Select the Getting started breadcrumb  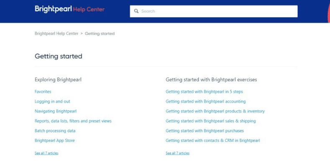pos(100,33)
